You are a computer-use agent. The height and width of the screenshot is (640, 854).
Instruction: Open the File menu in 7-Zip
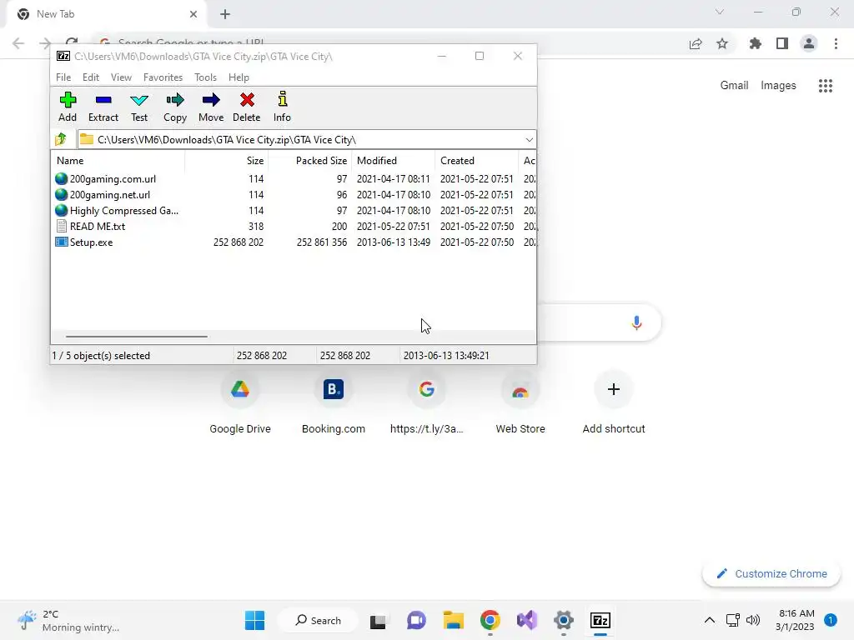63,77
